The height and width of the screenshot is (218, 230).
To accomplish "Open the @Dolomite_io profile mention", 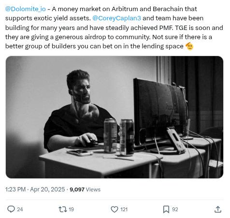I will tap(26, 9).
